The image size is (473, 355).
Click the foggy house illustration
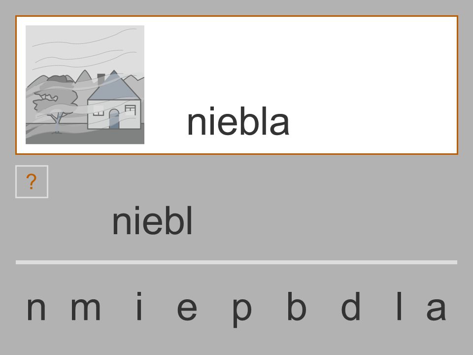[x=85, y=85]
